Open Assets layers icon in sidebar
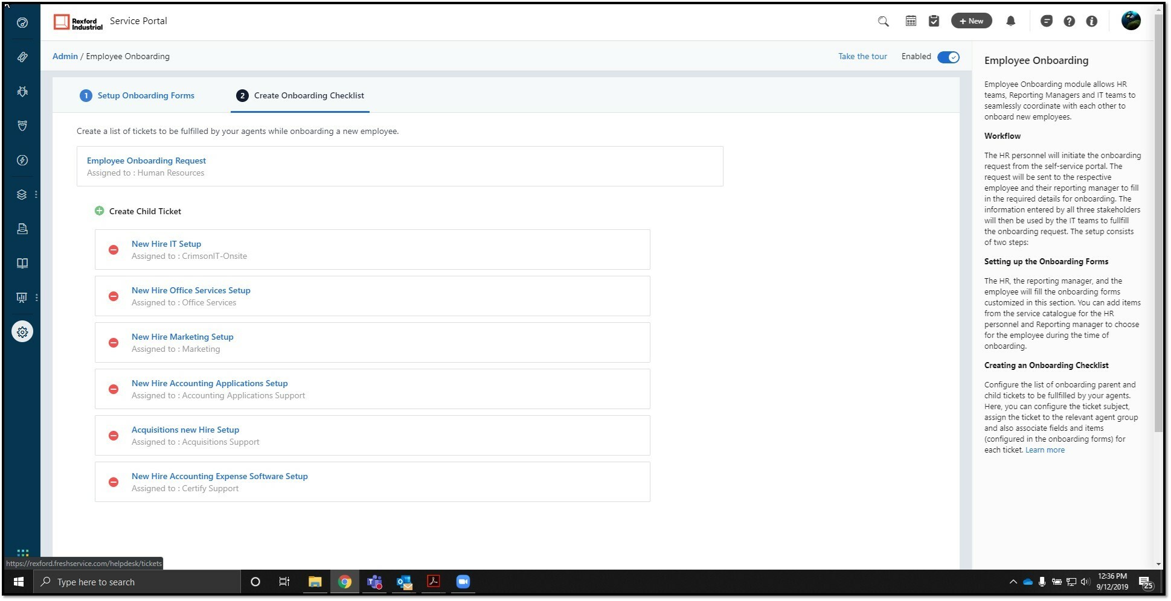The height and width of the screenshot is (601, 1171). (x=22, y=194)
